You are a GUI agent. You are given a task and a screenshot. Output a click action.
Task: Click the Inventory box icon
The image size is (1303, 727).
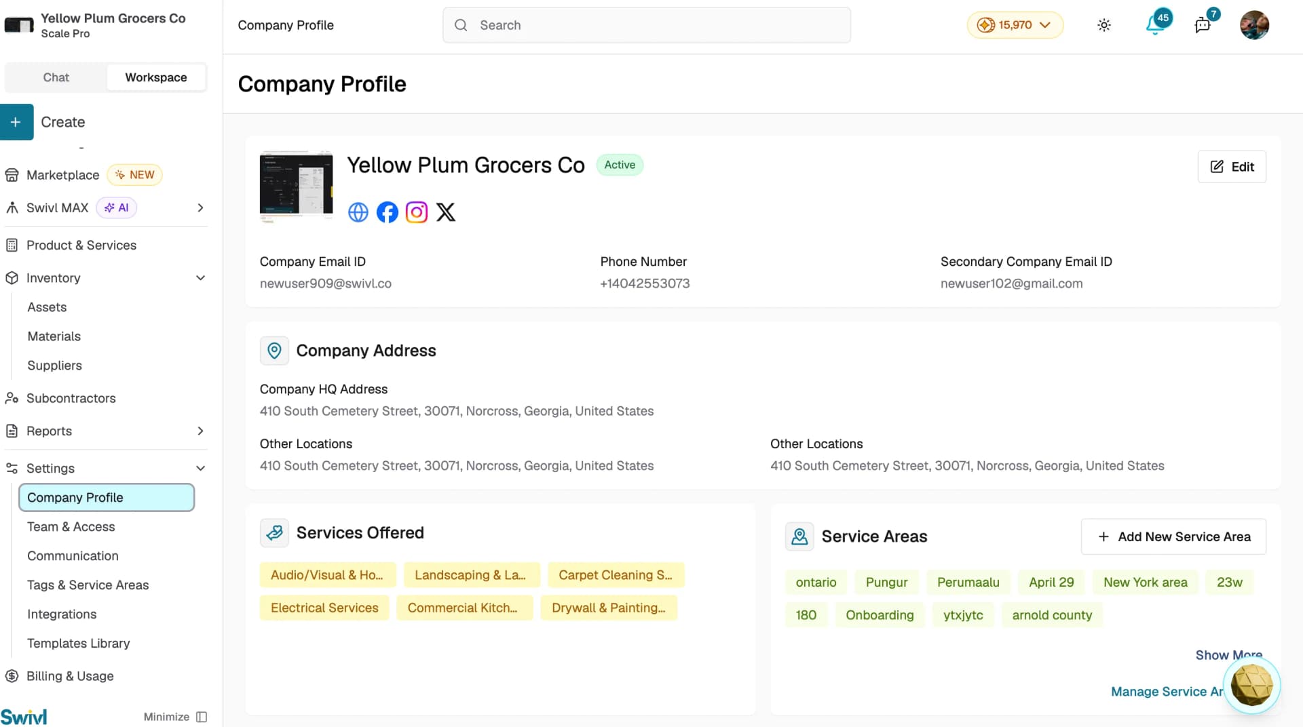click(x=12, y=278)
